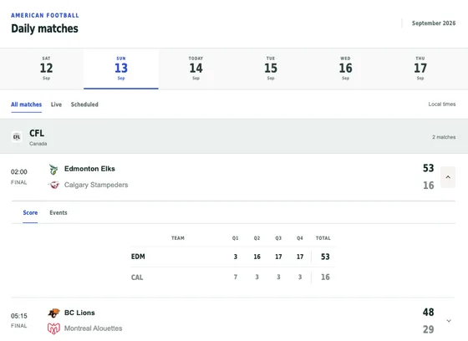Switch to Scheduled matches filter
The image size is (468, 341).
(84, 104)
